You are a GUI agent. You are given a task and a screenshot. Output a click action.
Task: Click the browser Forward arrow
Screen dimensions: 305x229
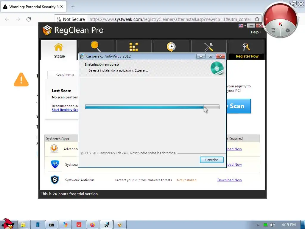pyautogui.click(x=18, y=19)
